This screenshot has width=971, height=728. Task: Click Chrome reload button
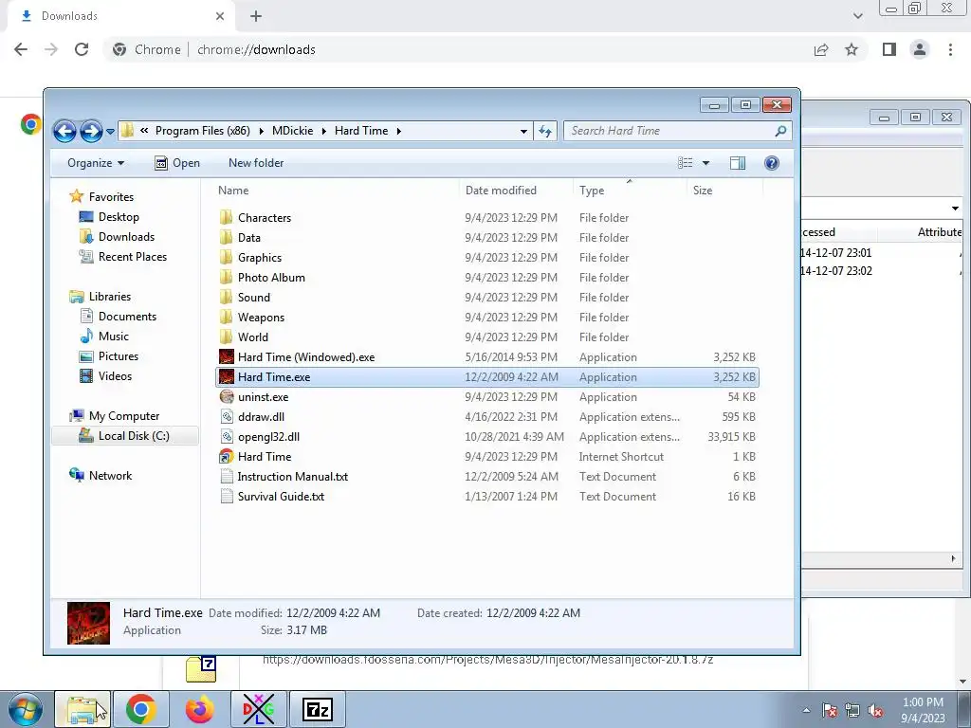(x=82, y=49)
